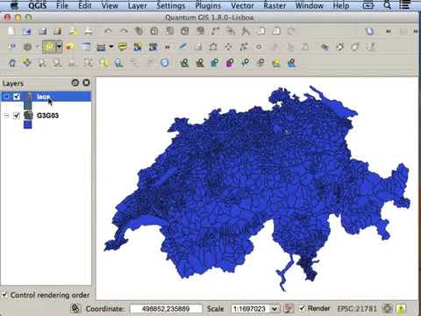Click the New Bookmark icon

point(138,47)
